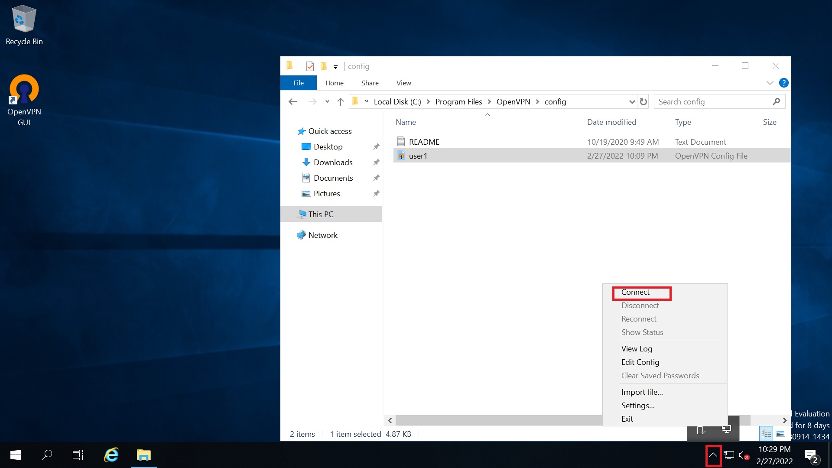
Task: Switch to the Share ribbon tab
Action: tap(370, 83)
